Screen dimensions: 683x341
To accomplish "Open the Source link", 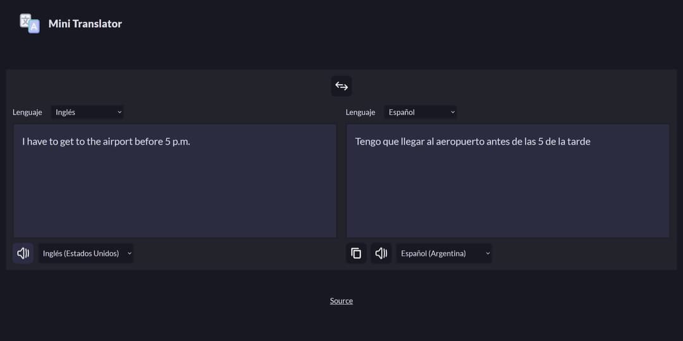I will pyautogui.click(x=341, y=301).
